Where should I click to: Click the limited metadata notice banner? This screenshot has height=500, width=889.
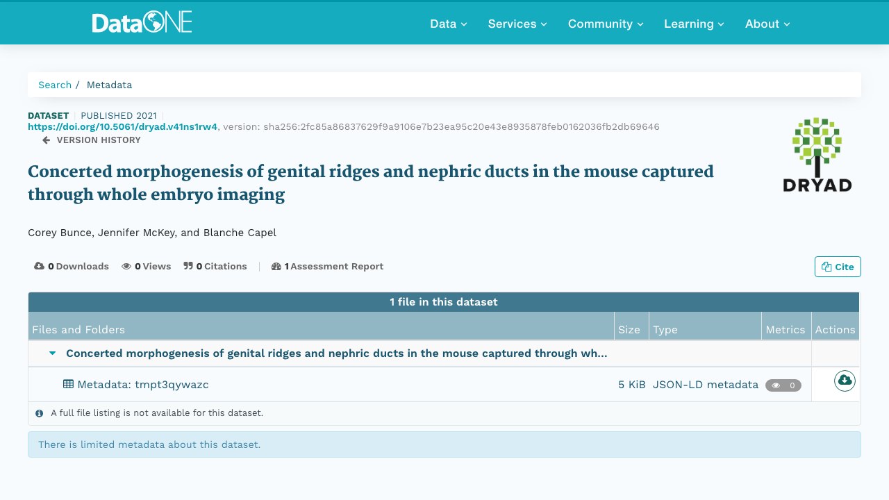pos(444,444)
